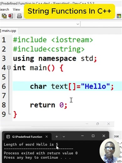Click the closing brace on line 9
The width and height of the screenshot is (122, 163).
pyautogui.click(x=15, y=114)
